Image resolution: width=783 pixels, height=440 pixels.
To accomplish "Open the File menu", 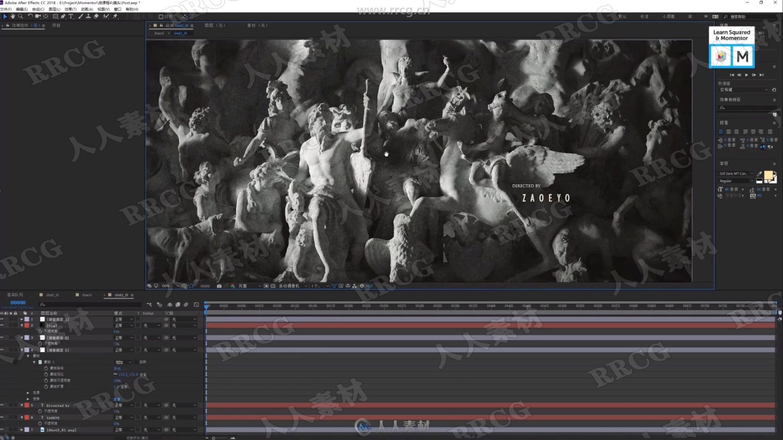I will 6,9.
